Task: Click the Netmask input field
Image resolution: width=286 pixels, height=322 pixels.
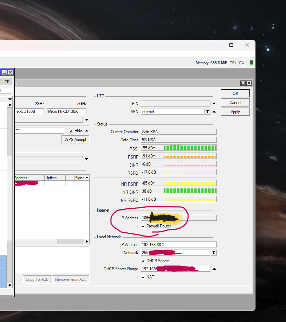Action: coord(176,253)
